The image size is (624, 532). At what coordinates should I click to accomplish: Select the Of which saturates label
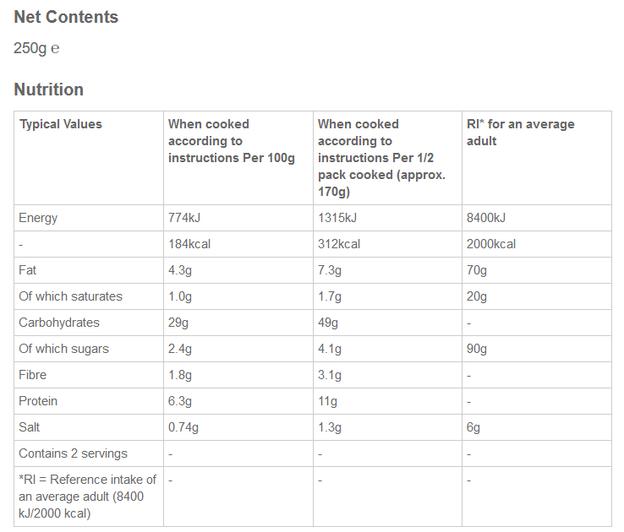[70, 296]
